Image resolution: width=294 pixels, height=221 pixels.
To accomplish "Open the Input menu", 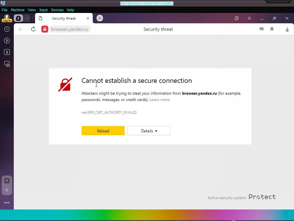I will tap(43, 10).
